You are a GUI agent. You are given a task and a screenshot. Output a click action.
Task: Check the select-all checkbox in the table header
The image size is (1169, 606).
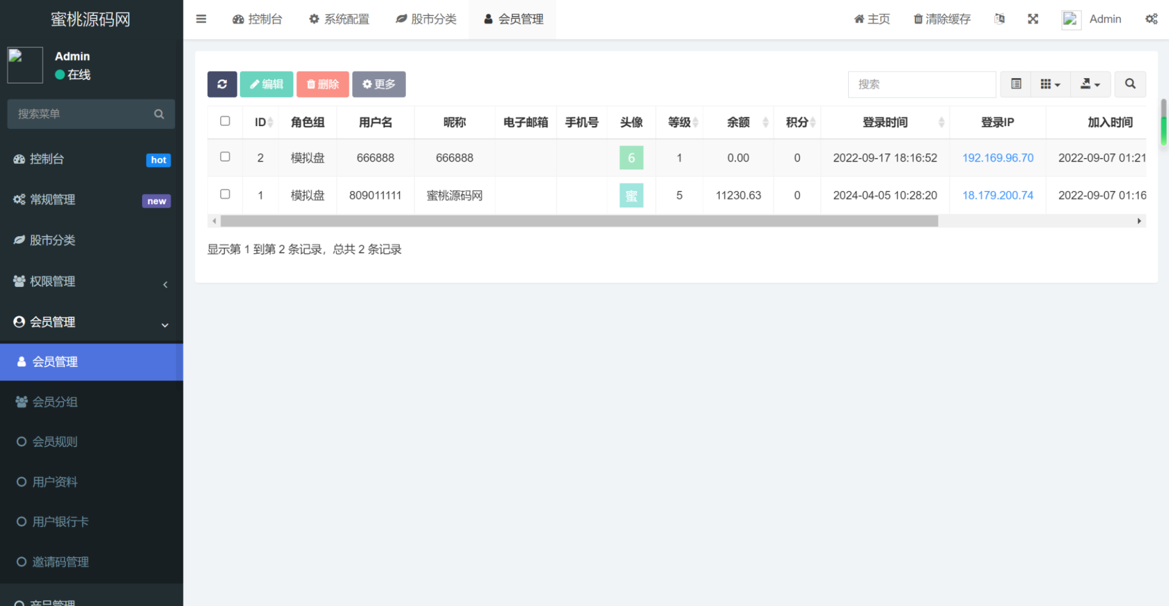(225, 121)
